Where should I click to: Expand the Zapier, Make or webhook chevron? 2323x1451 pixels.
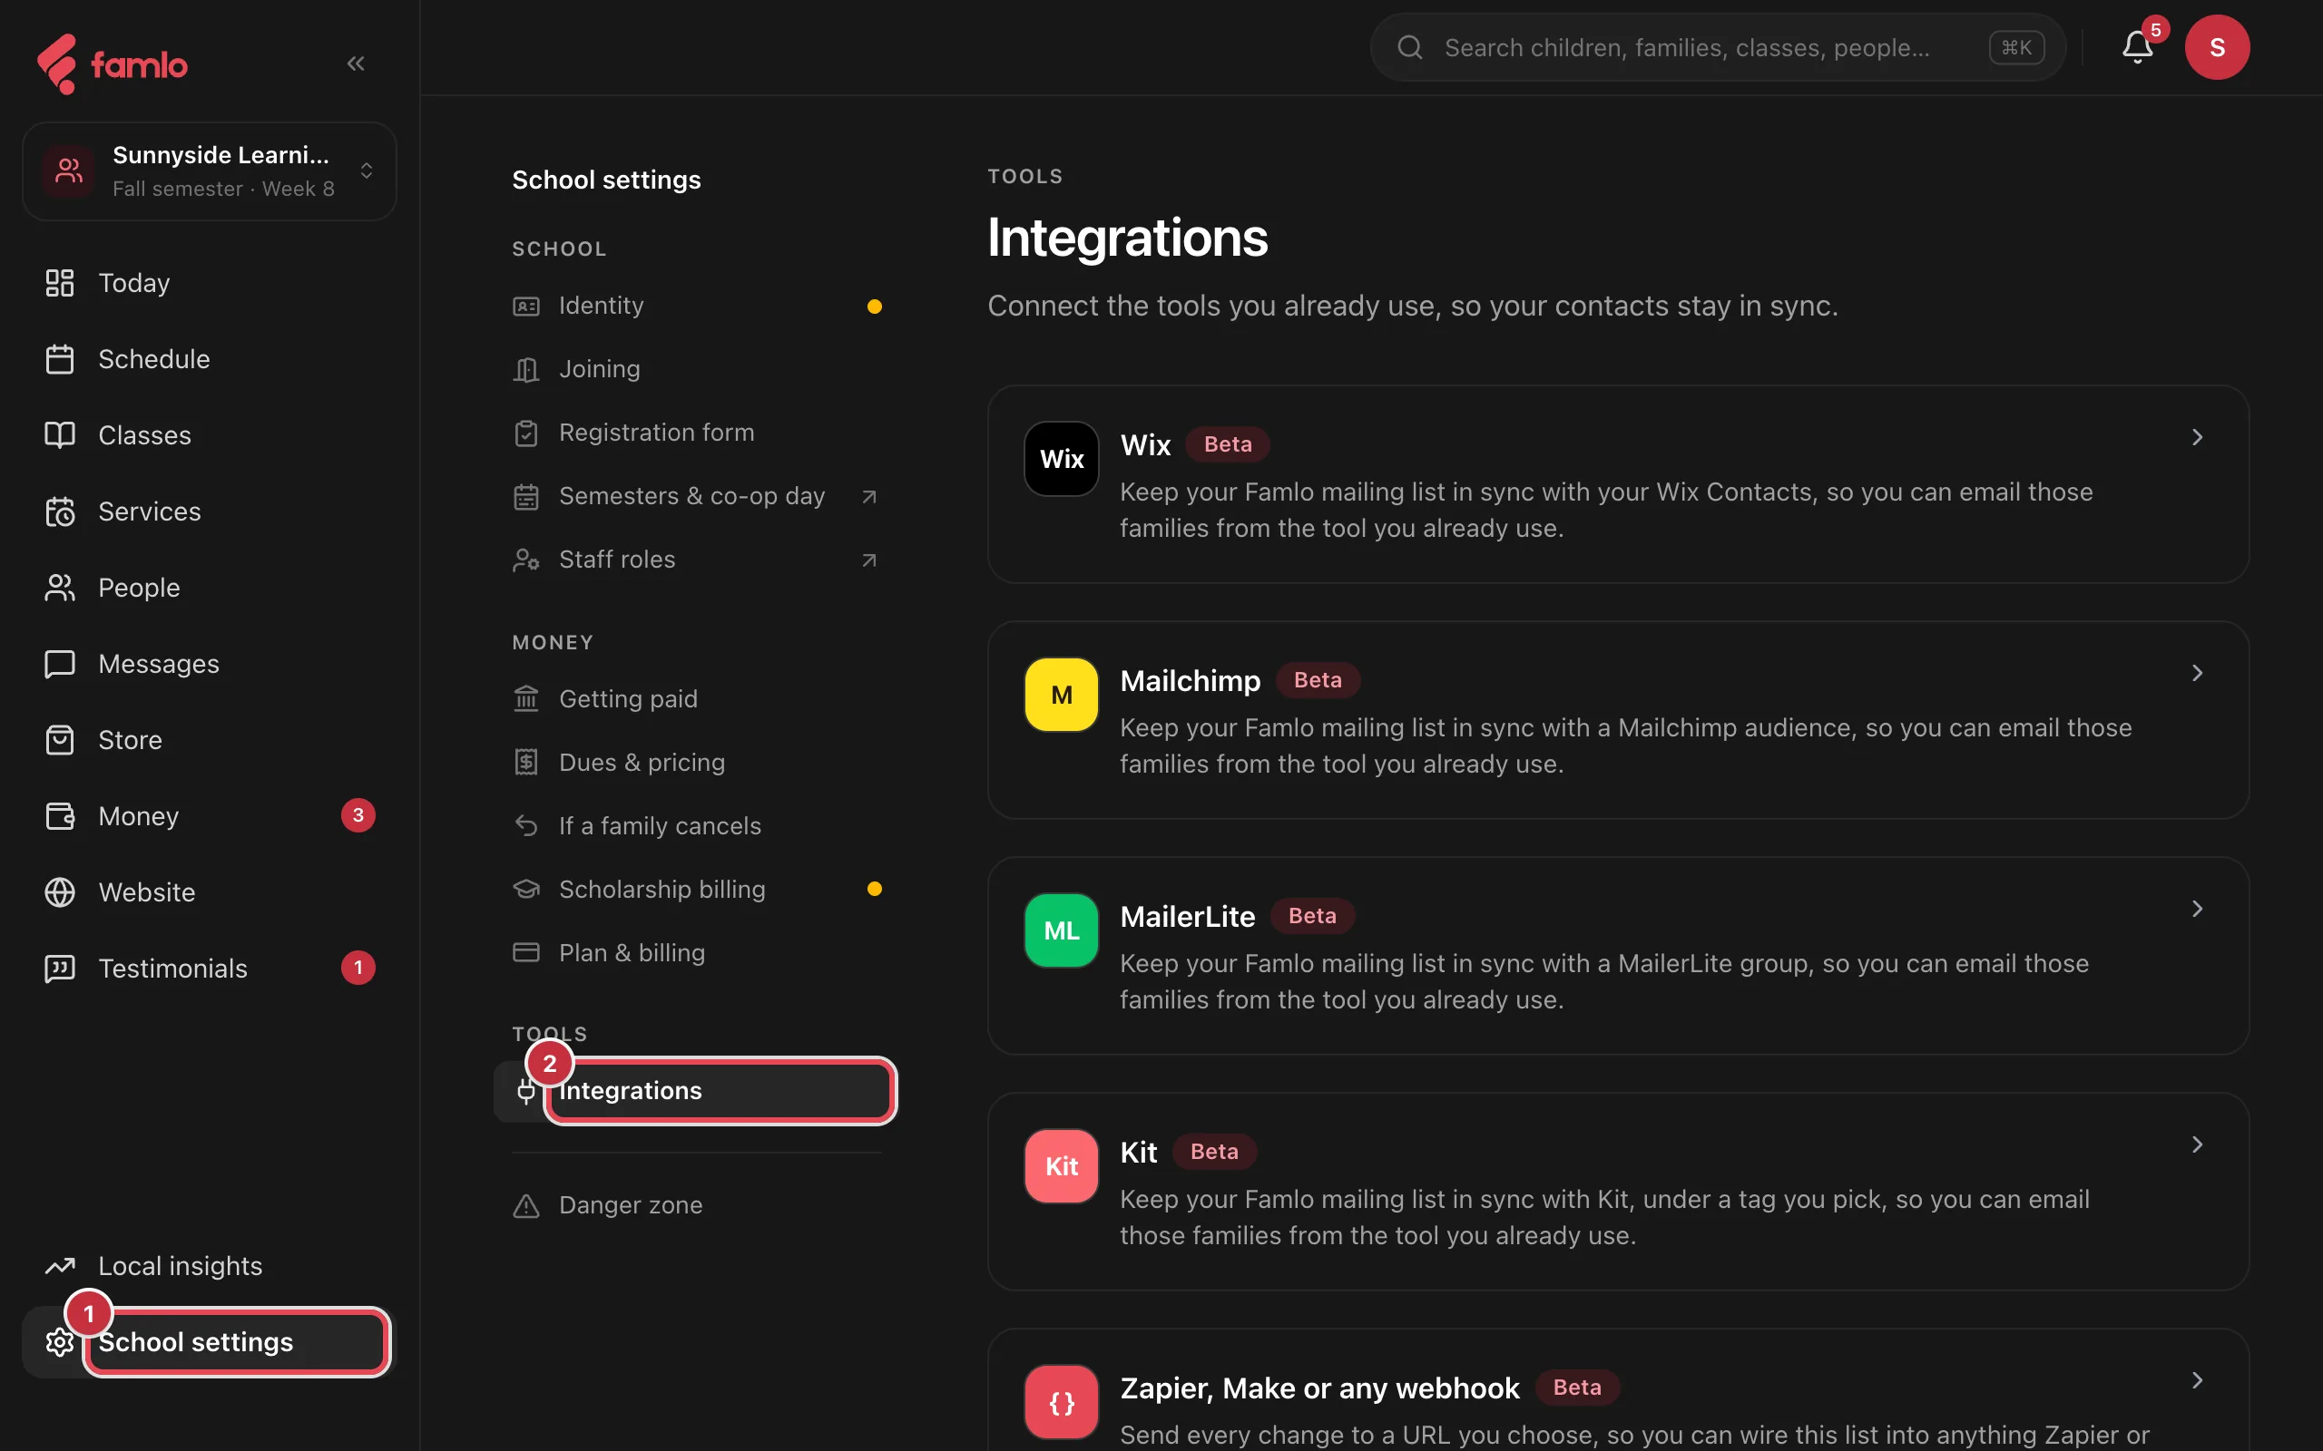coord(2196,1380)
